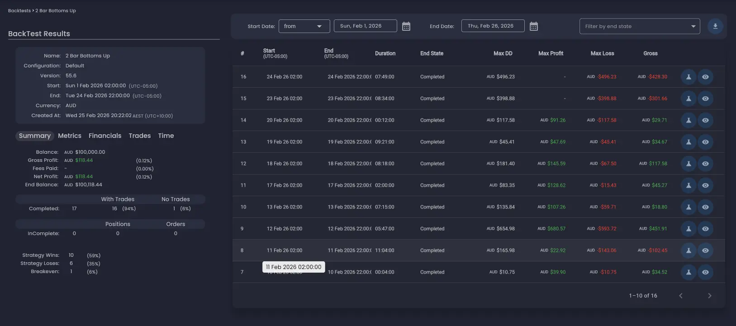View details eye icon for run 15

click(705, 99)
